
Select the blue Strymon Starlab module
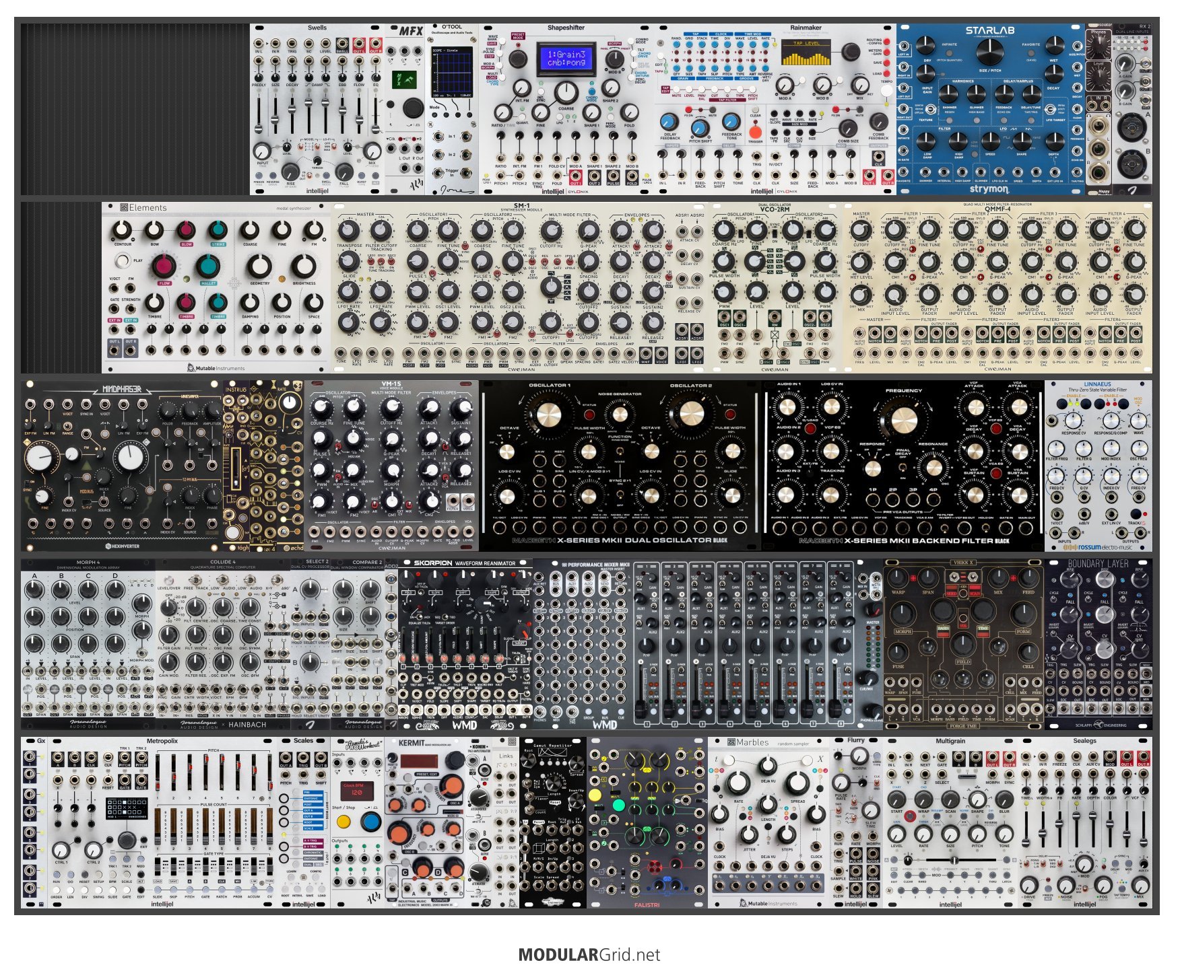tap(991, 110)
